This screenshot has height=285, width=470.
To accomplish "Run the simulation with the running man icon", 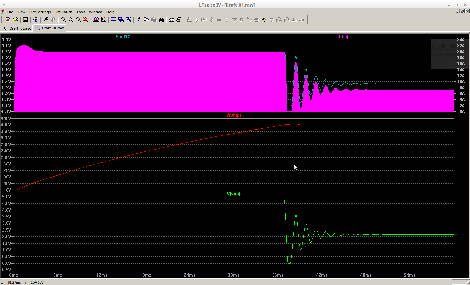I will [x=45, y=20].
